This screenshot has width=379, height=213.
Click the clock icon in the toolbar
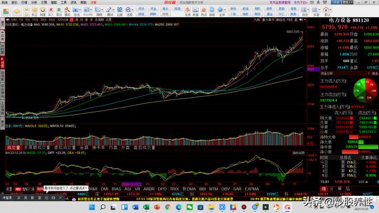click(43, 9)
